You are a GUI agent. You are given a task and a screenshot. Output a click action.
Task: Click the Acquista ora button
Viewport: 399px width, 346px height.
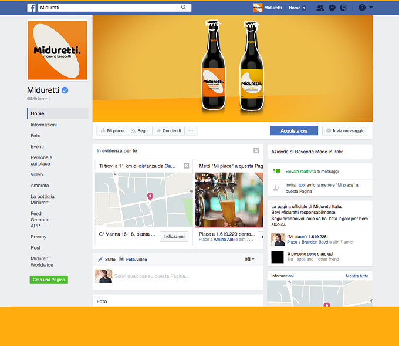point(294,131)
